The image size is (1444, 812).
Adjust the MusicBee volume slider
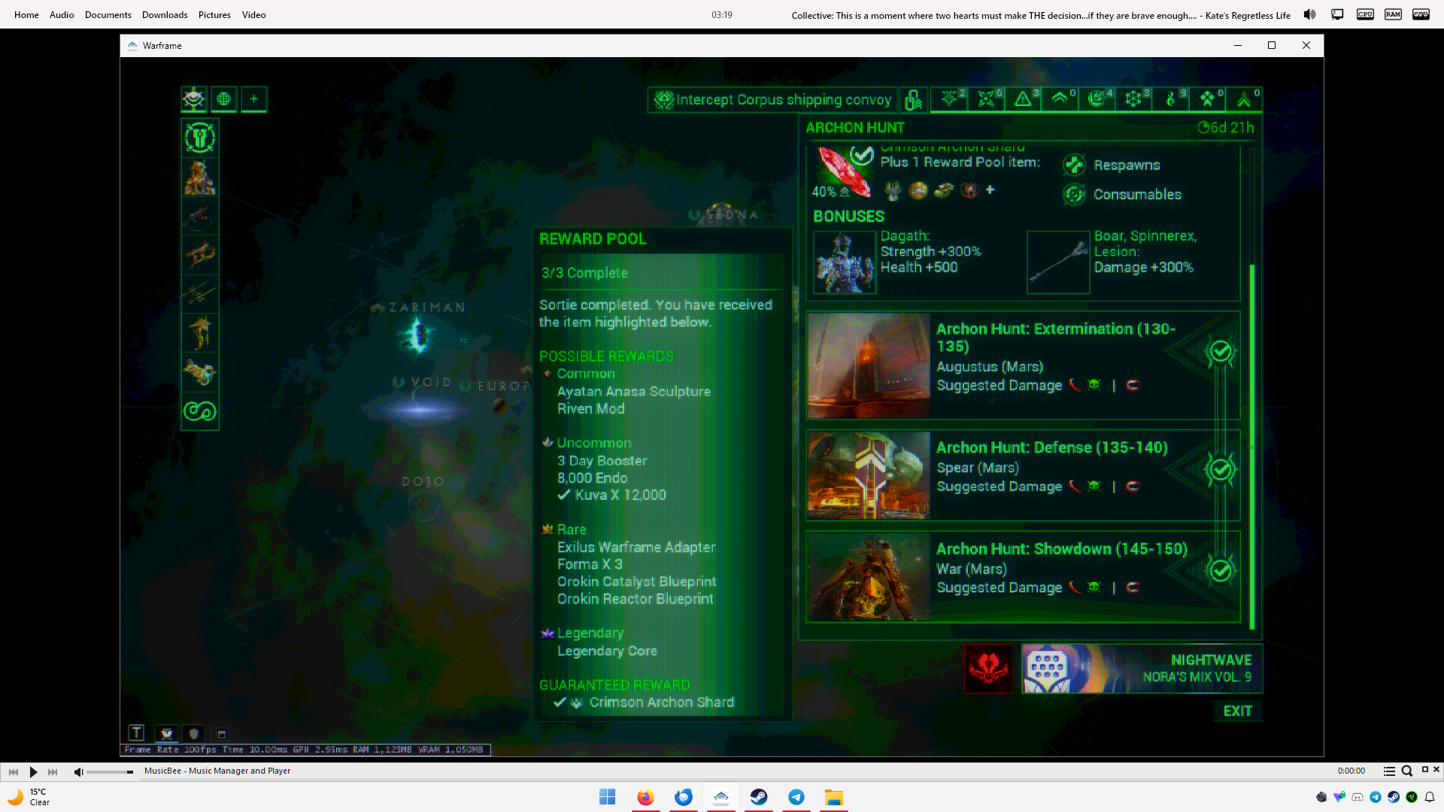pyautogui.click(x=109, y=772)
